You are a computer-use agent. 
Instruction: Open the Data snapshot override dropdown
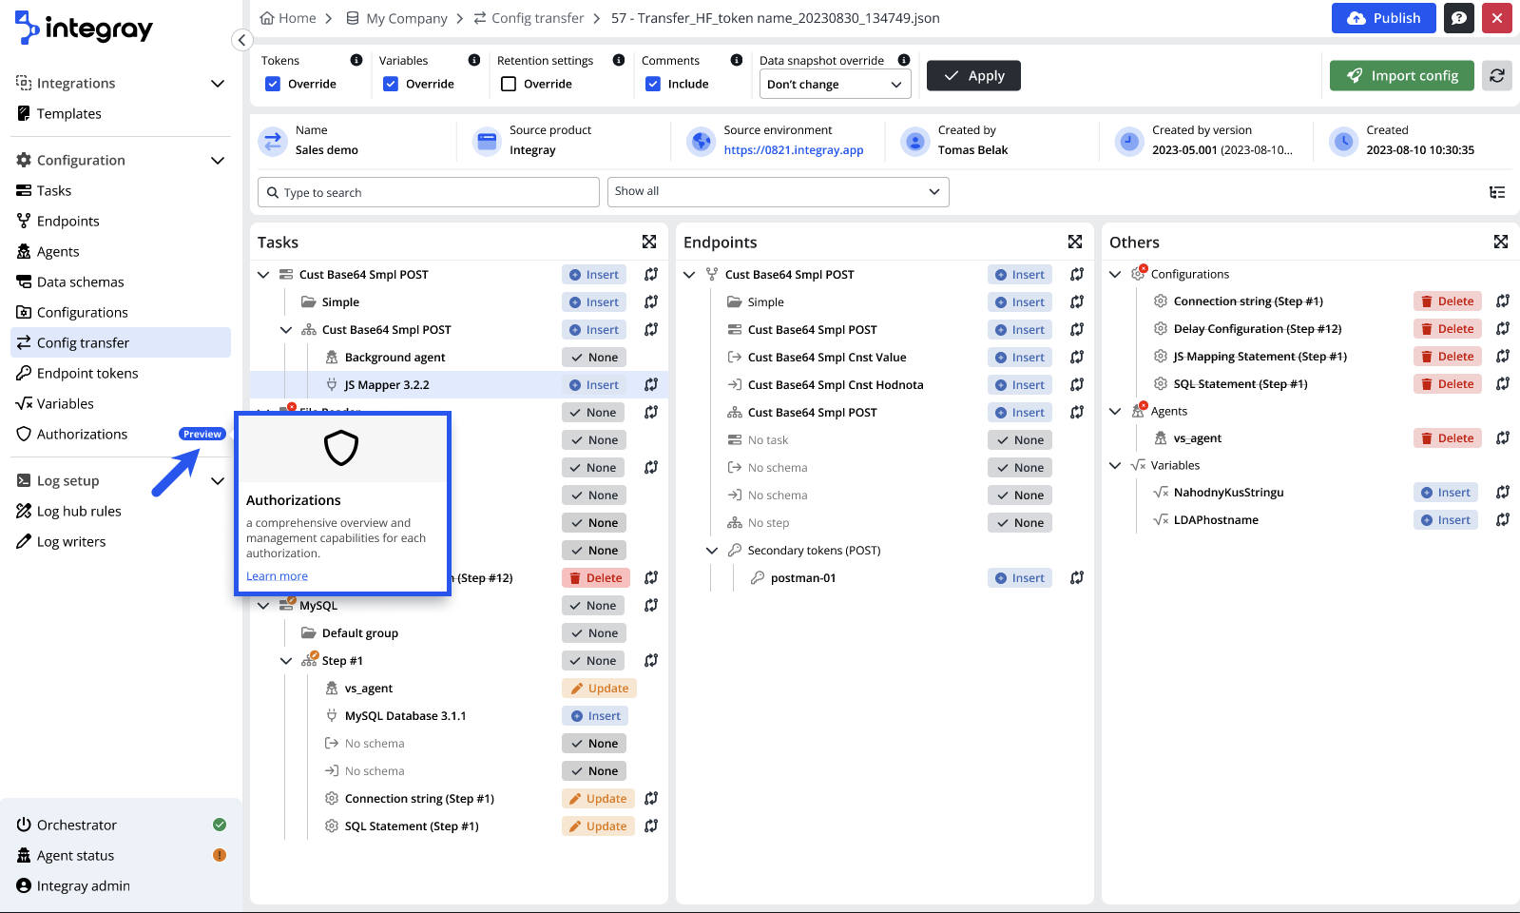coord(834,85)
